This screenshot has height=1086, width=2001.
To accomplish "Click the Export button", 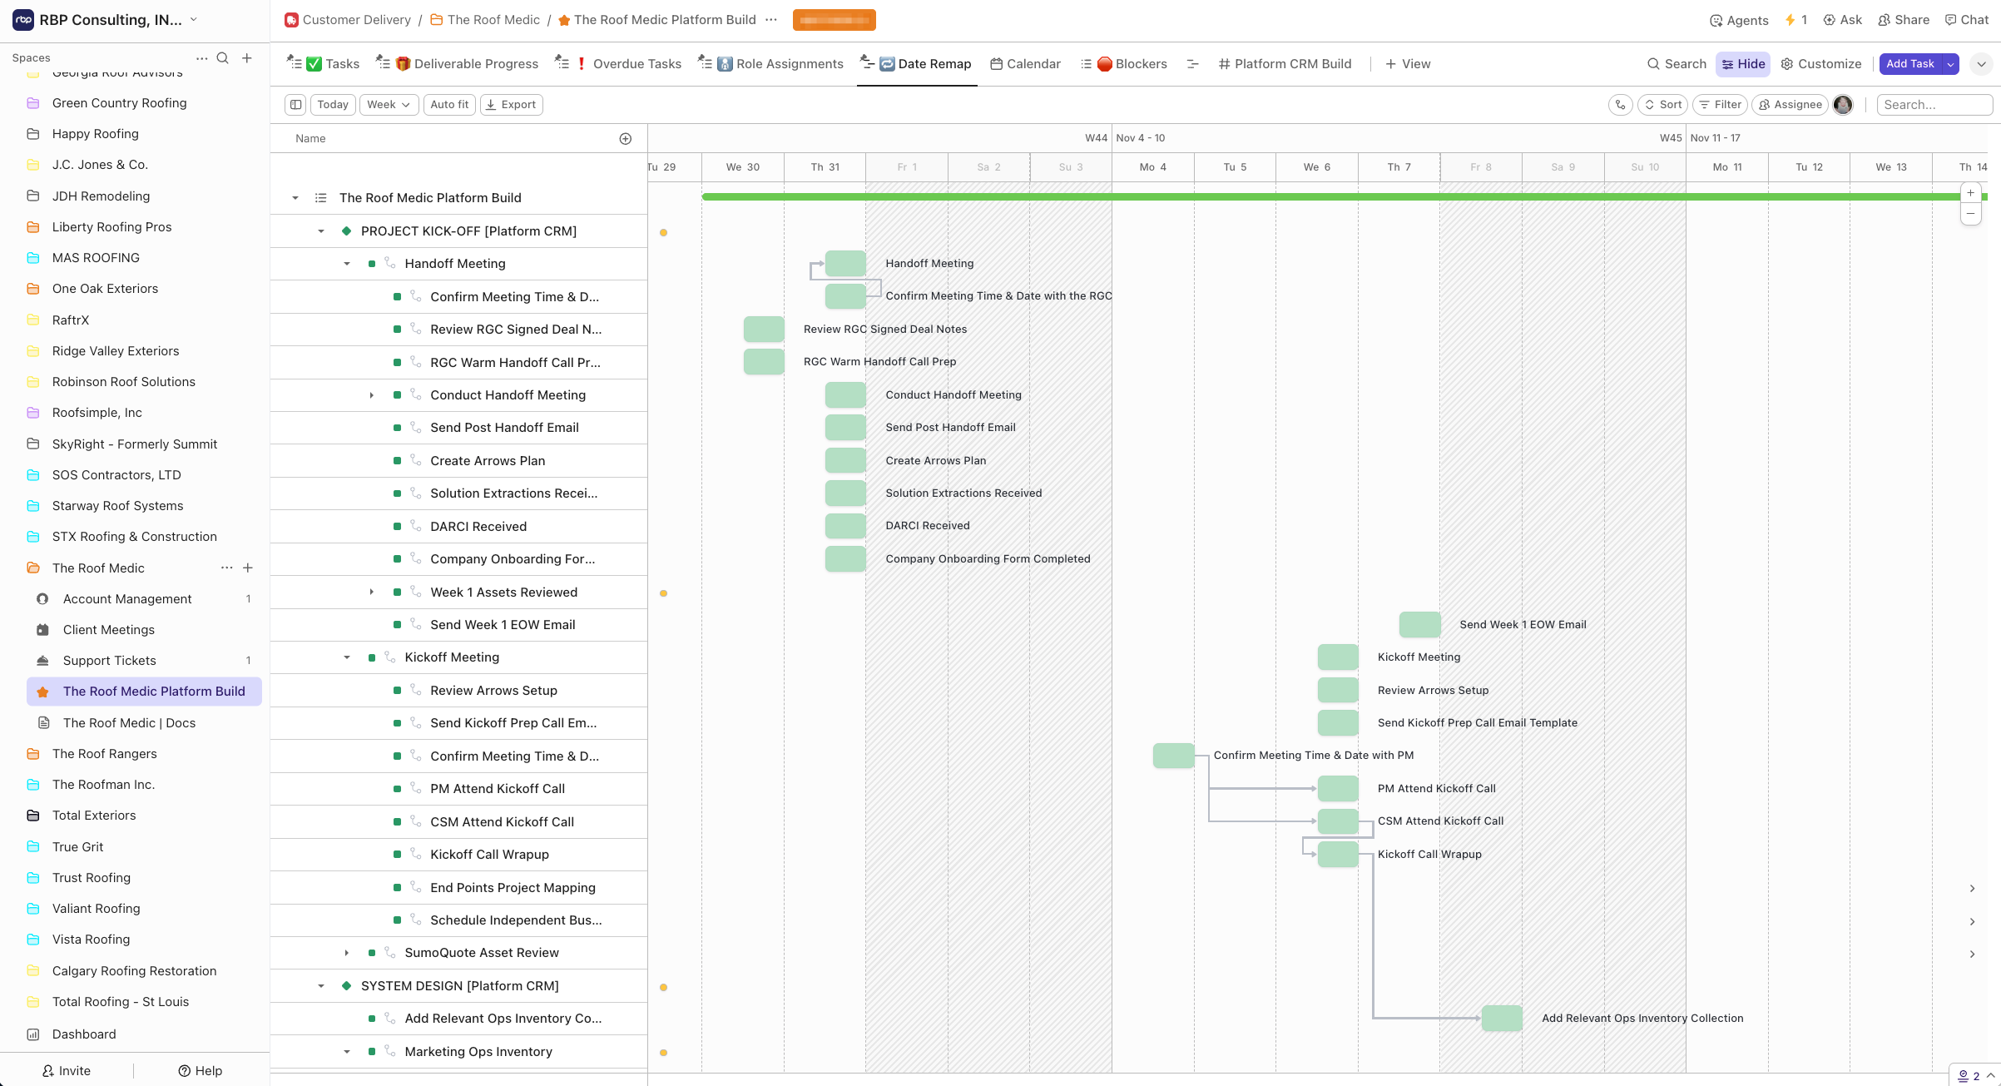I will coord(511,104).
